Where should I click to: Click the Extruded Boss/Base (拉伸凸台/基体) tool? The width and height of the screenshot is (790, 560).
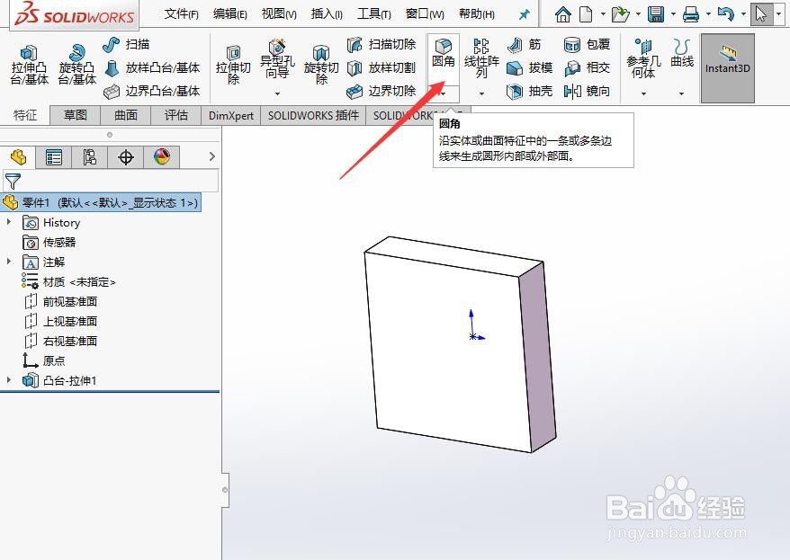[29, 66]
